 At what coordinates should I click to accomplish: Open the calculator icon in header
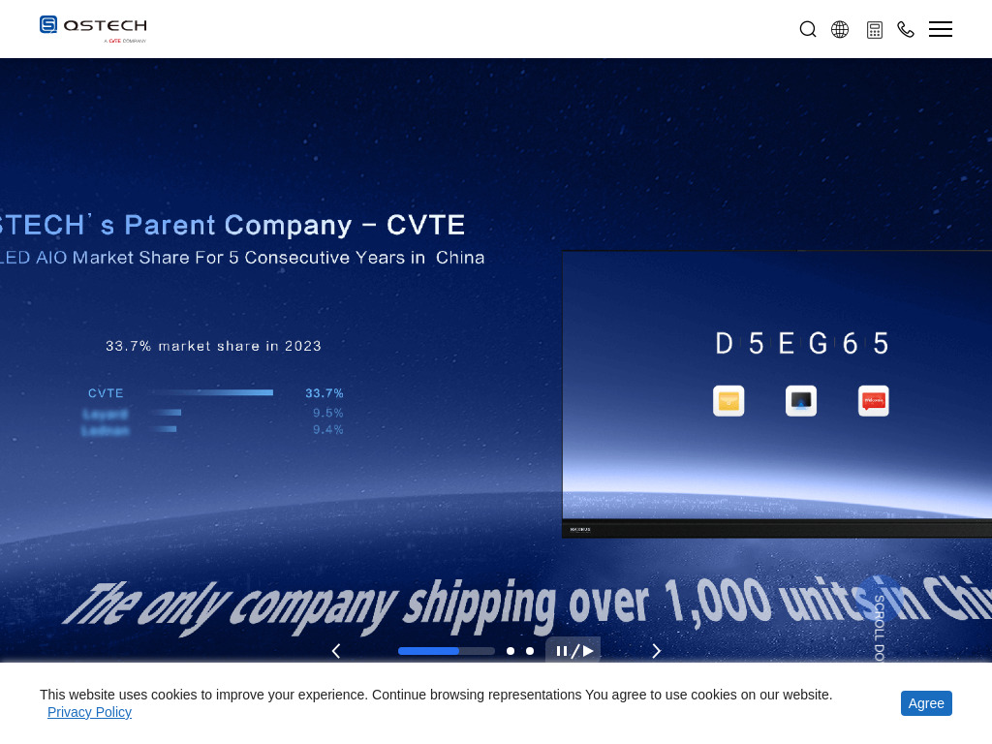pos(875,30)
